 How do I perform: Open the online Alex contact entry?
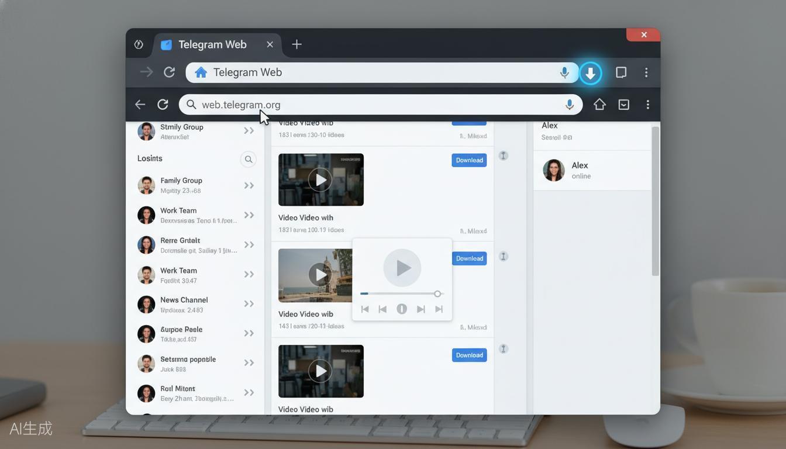592,171
